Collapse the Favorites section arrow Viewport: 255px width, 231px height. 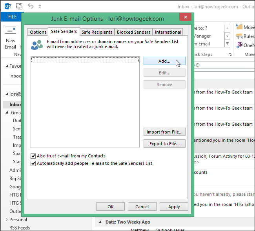[7, 66]
